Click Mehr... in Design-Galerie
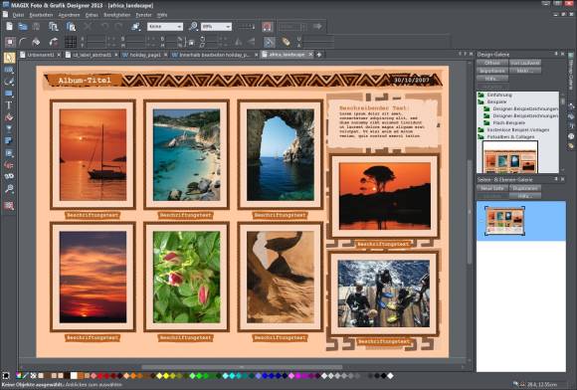This screenshot has height=390, width=577. (x=525, y=71)
